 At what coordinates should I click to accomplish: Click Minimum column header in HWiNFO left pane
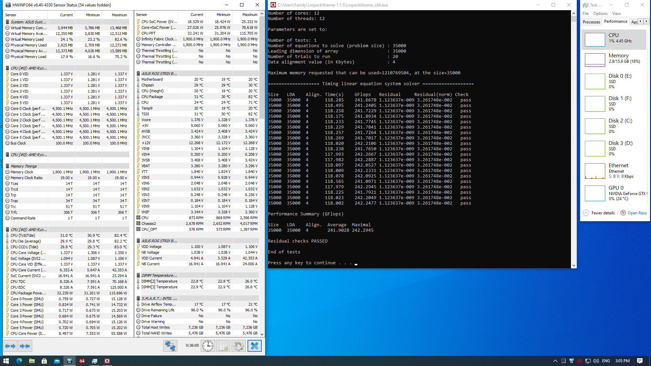88,15
